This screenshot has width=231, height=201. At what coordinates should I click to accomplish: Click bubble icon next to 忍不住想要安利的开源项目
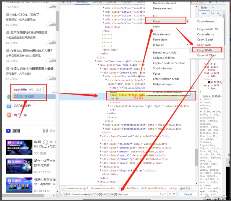[x=8, y=33]
